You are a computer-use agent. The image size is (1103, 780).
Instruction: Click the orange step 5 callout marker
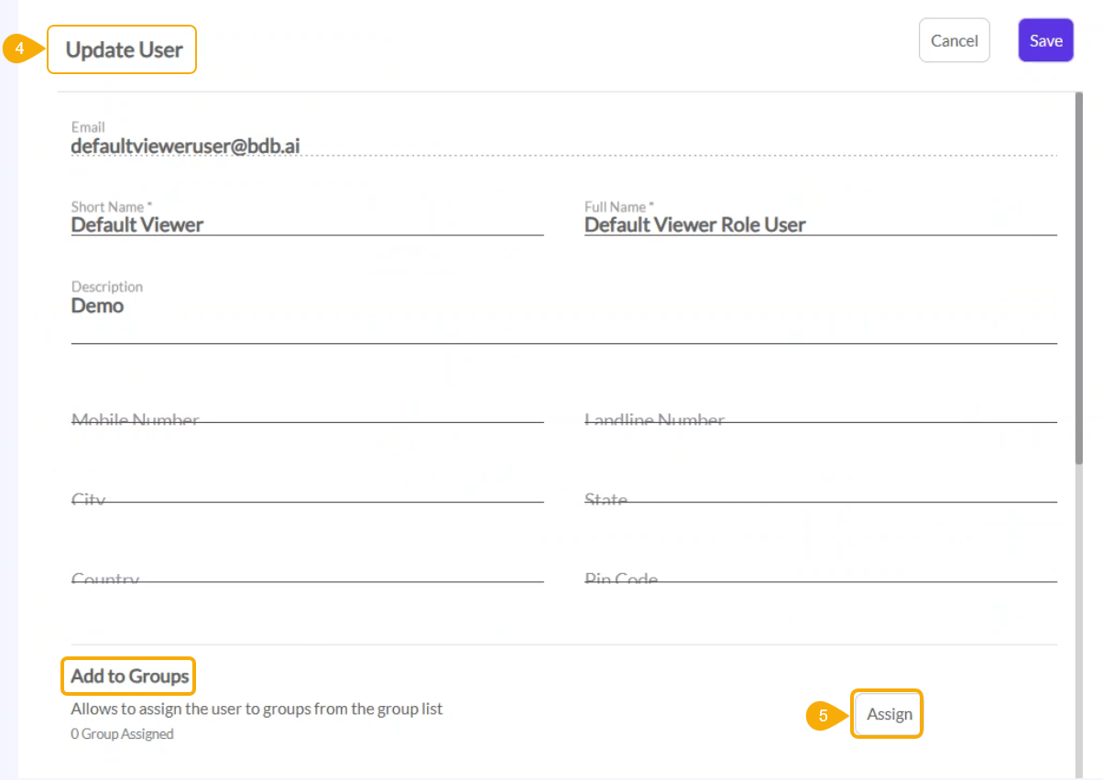(x=824, y=715)
